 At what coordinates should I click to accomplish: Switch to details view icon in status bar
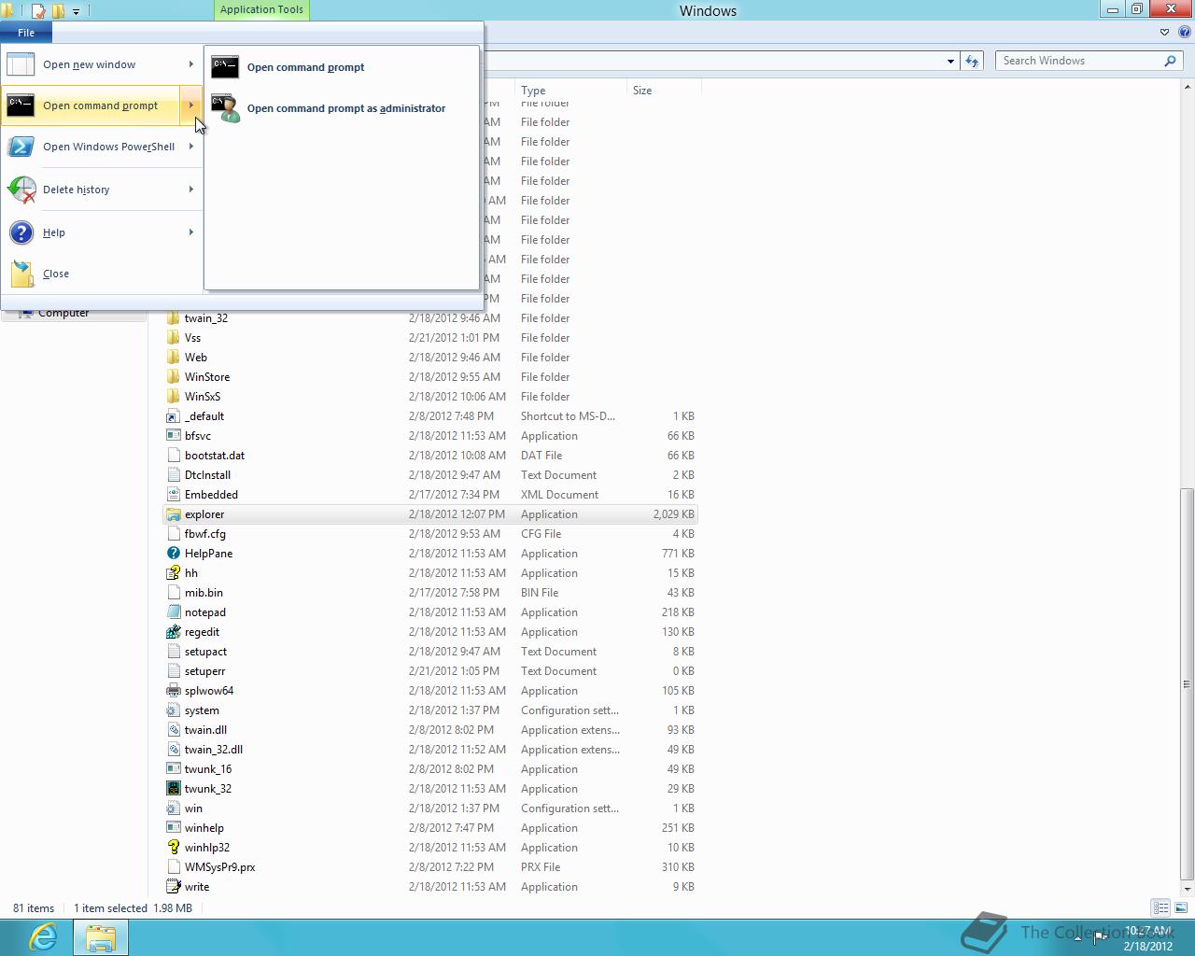point(1160,907)
